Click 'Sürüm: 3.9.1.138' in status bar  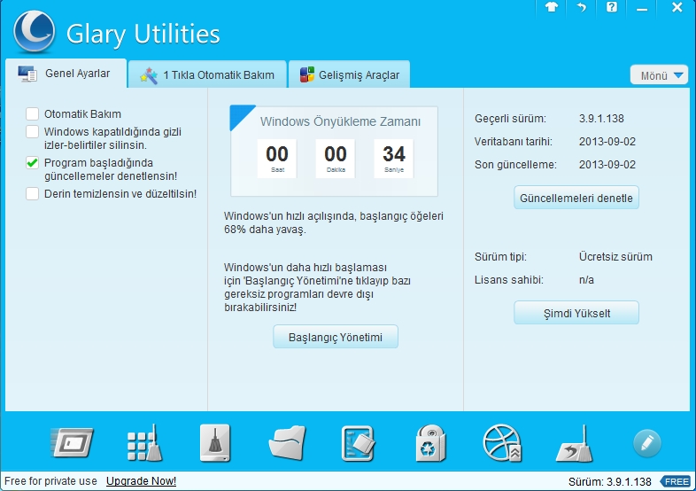(x=609, y=481)
